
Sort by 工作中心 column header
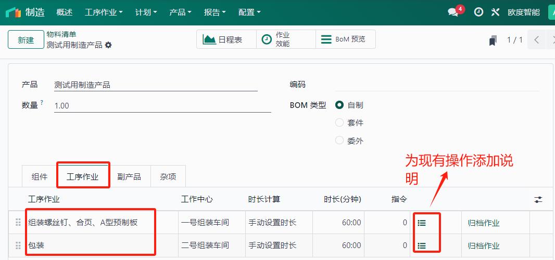197,199
